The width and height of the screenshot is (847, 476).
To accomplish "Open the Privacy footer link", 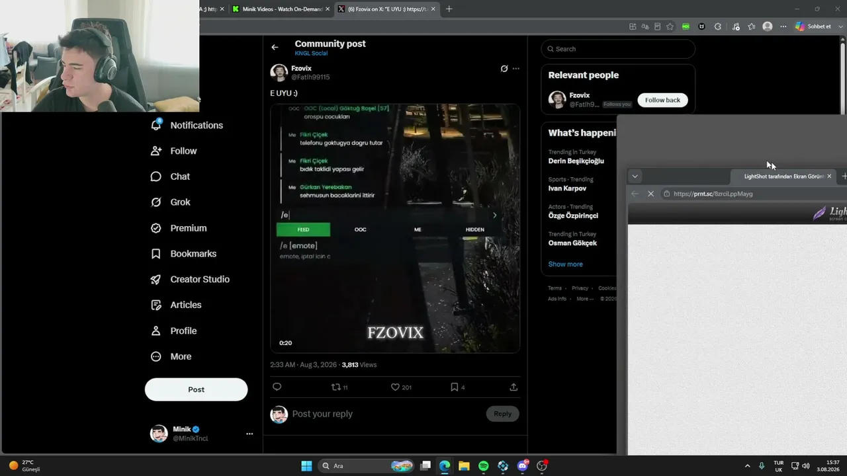I will 580,288.
